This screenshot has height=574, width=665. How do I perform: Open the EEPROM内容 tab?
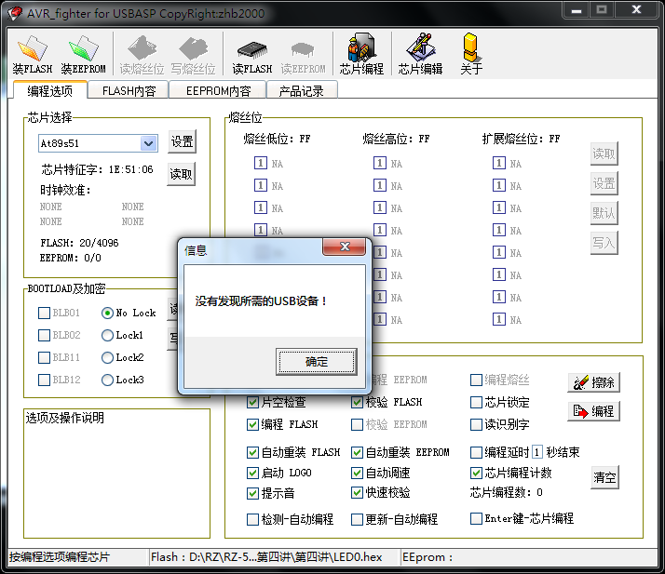219,90
